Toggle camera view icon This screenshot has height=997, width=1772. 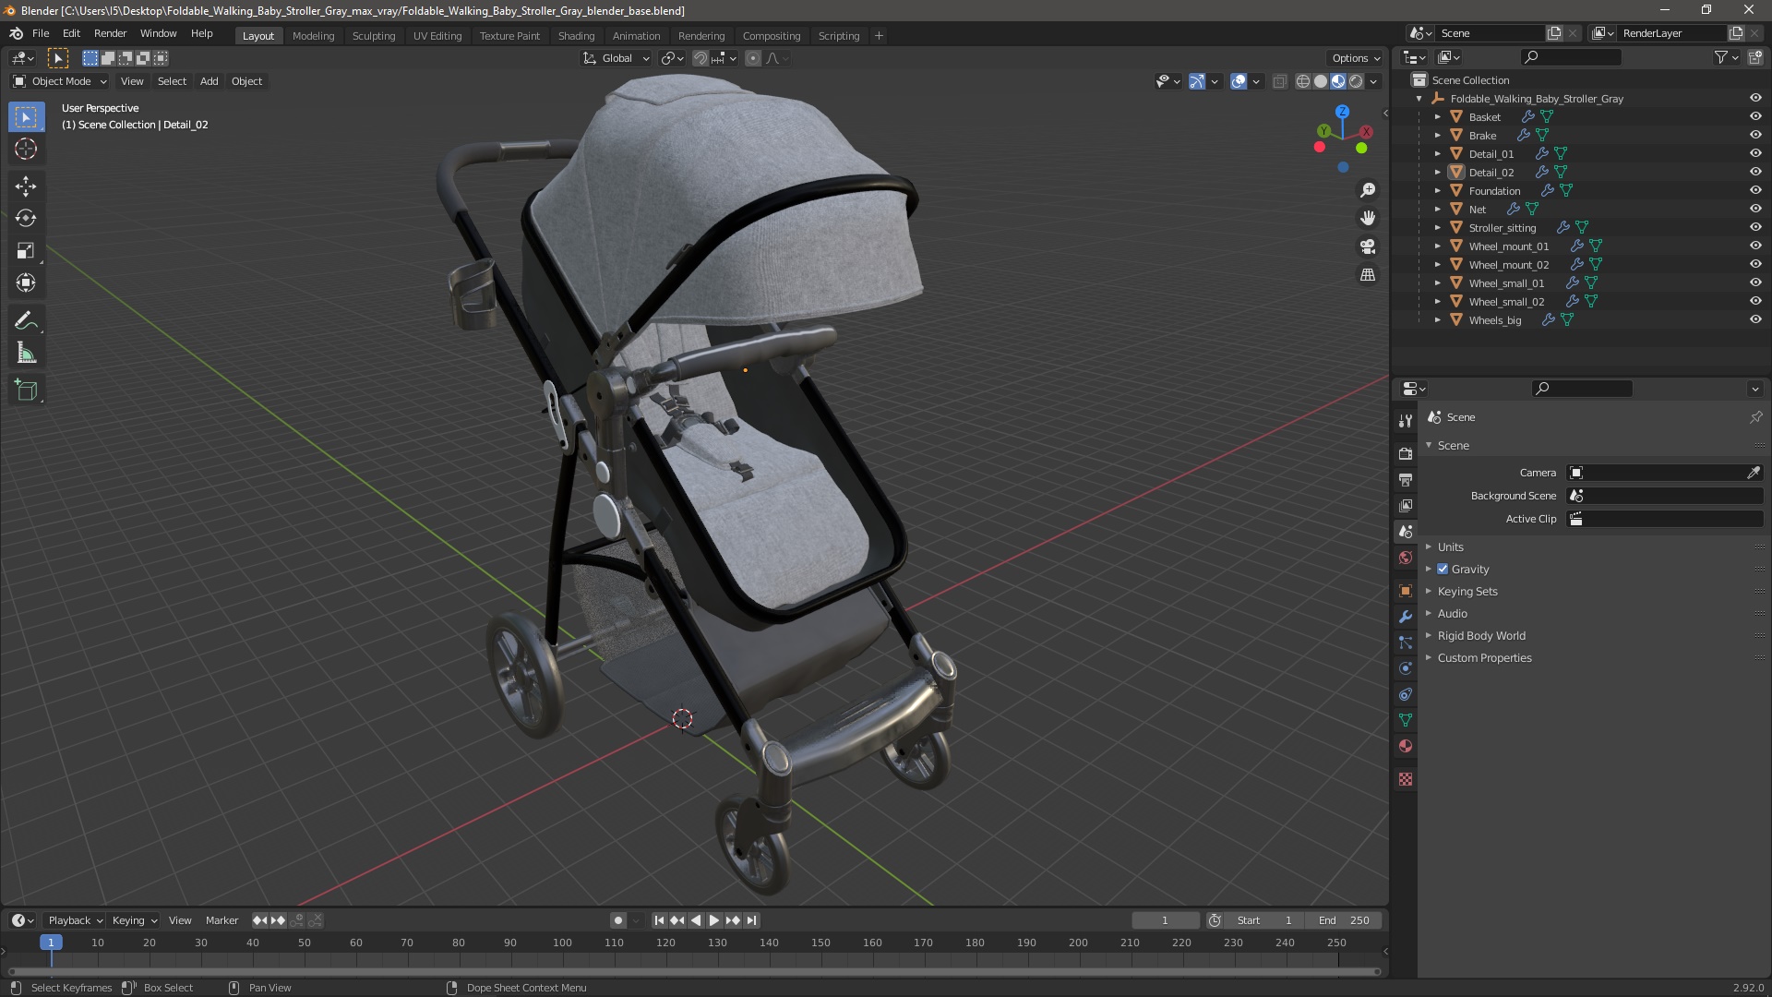coord(1368,246)
